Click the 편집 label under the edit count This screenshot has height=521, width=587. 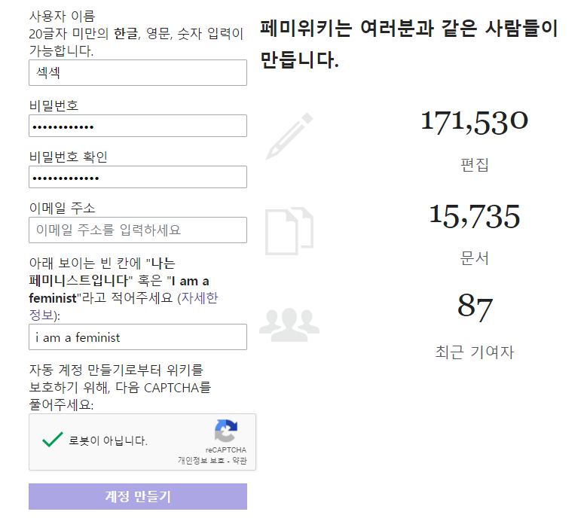tap(475, 165)
